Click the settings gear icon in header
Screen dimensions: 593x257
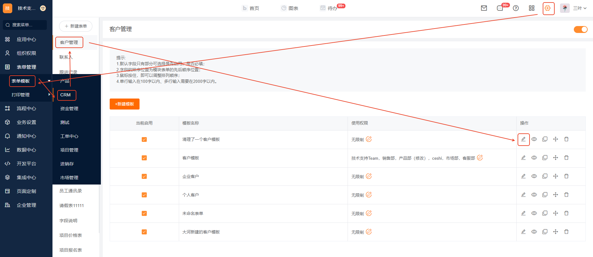(x=548, y=8)
